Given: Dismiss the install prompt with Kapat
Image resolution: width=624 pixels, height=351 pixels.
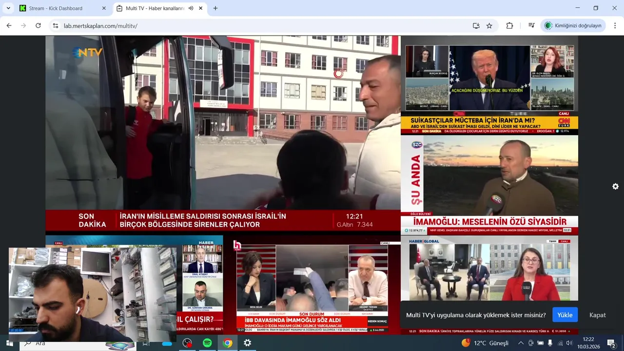Looking at the screenshot, I should tap(597, 315).
